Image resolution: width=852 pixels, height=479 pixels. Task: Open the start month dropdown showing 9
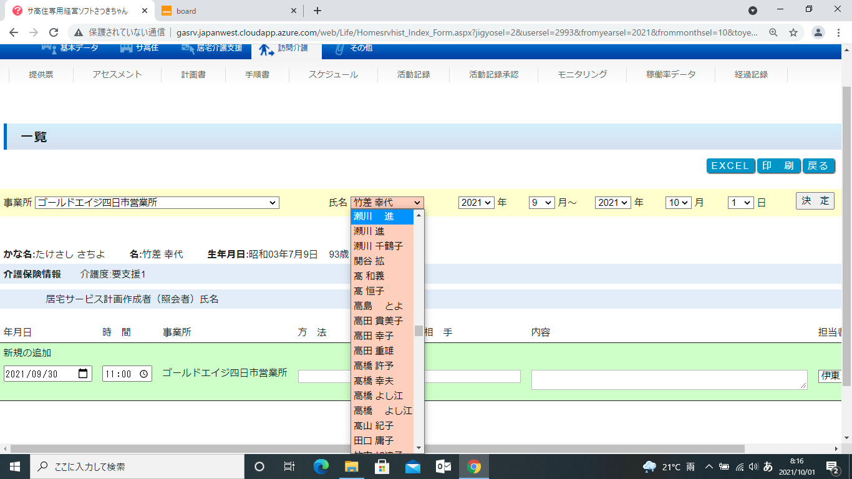click(x=541, y=203)
